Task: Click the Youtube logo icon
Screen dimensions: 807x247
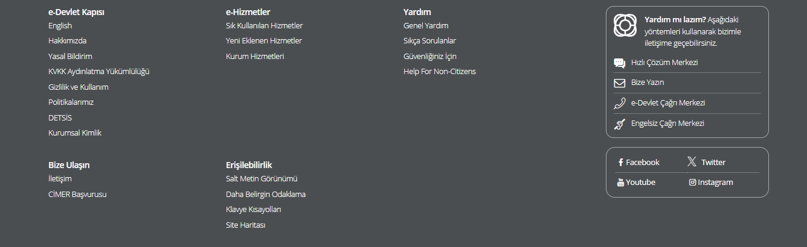Action: tap(620, 183)
